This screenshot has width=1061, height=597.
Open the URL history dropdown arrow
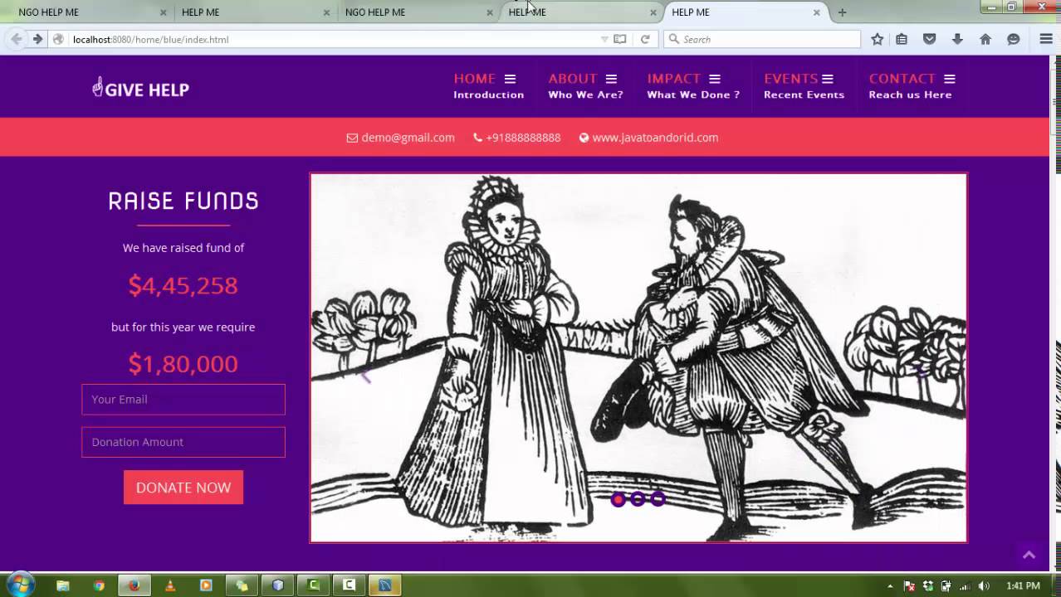[604, 39]
